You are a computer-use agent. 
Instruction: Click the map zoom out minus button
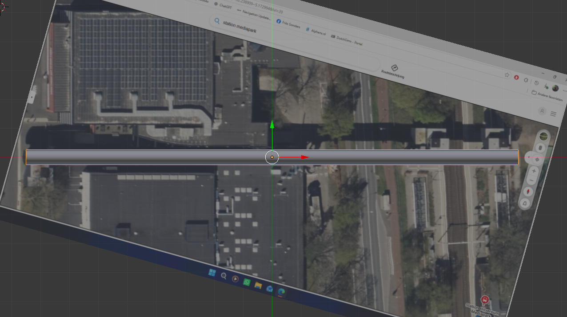[531, 180]
